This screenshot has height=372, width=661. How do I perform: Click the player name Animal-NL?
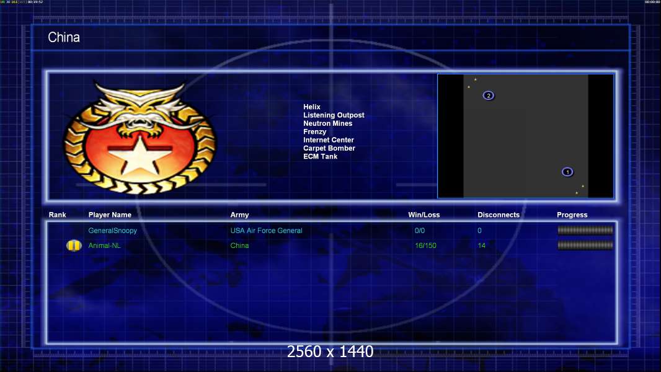tap(104, 246)
